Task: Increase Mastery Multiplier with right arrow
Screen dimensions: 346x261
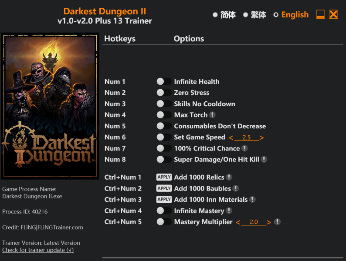Action: coord(268,222)
